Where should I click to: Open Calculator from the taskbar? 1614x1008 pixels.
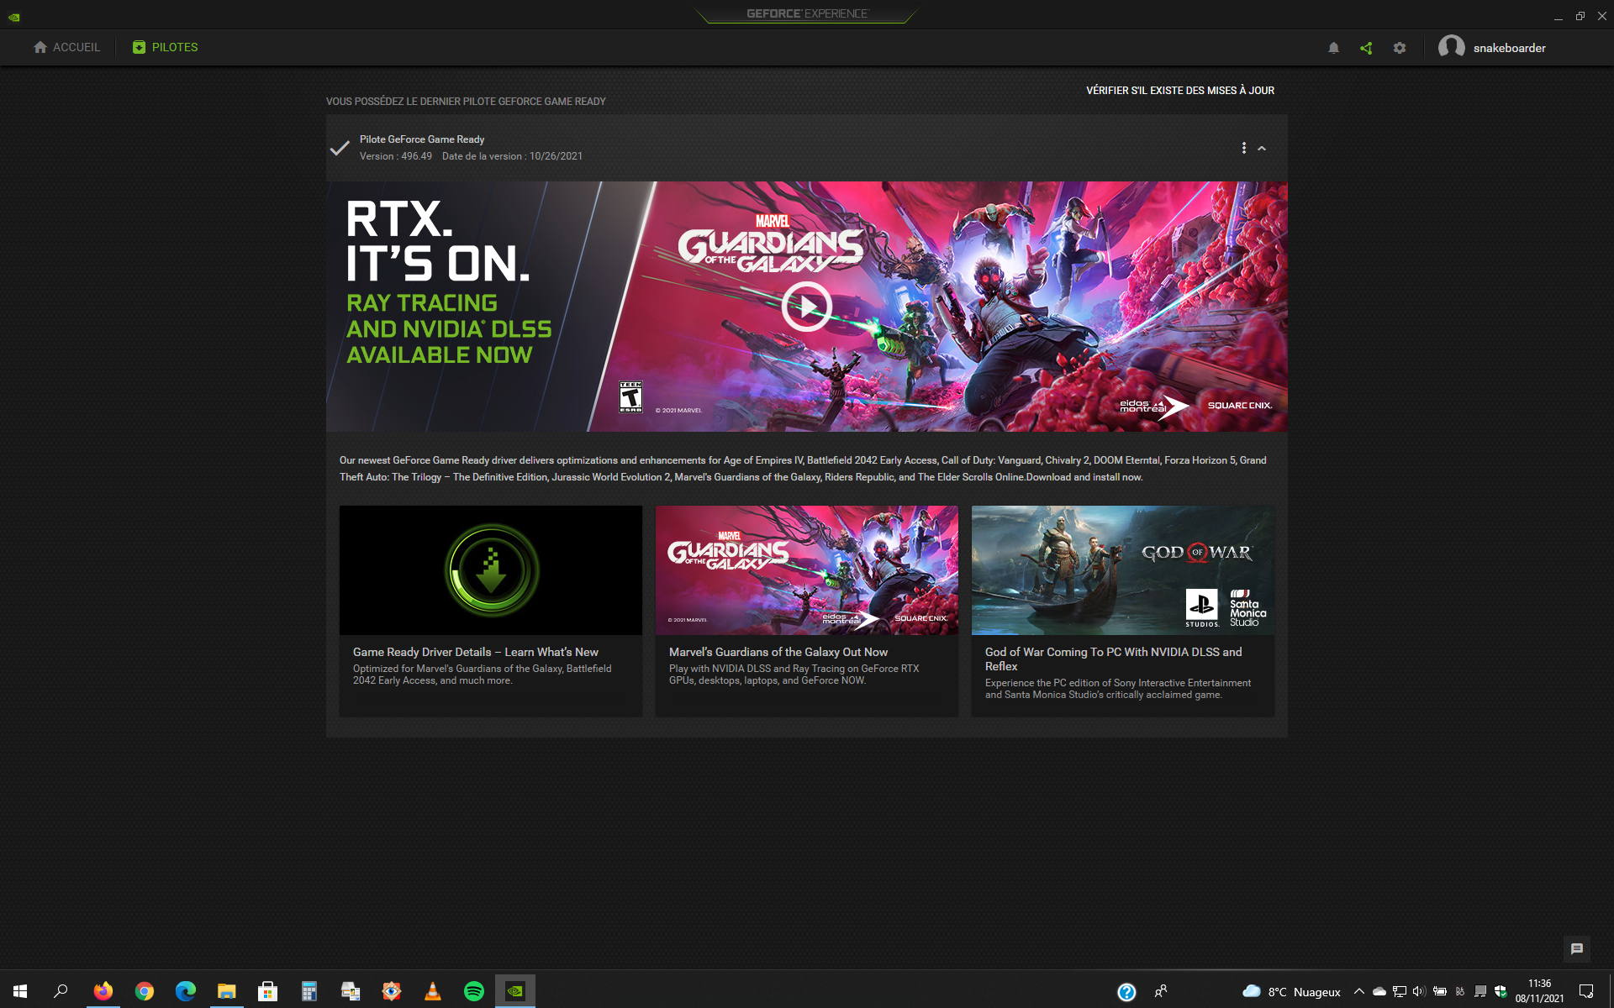pyautogui.click(x=309, y=991)
